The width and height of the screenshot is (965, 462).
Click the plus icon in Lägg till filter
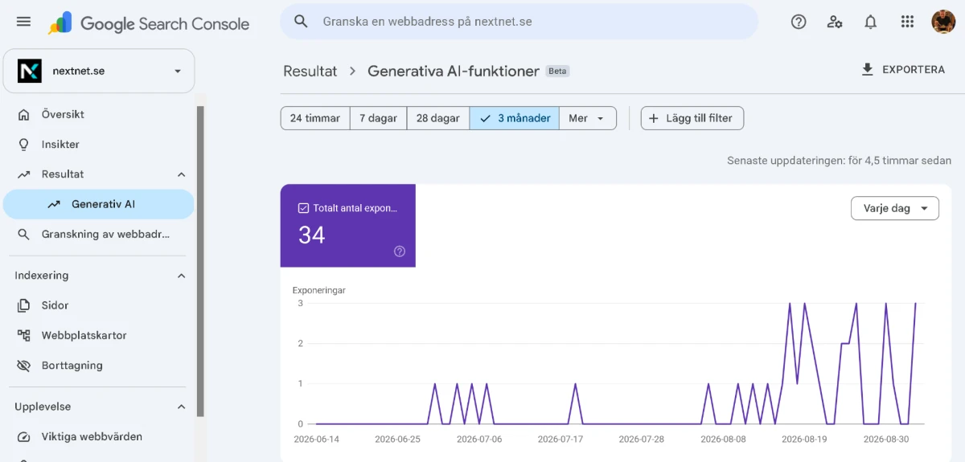tap(654, 118)
